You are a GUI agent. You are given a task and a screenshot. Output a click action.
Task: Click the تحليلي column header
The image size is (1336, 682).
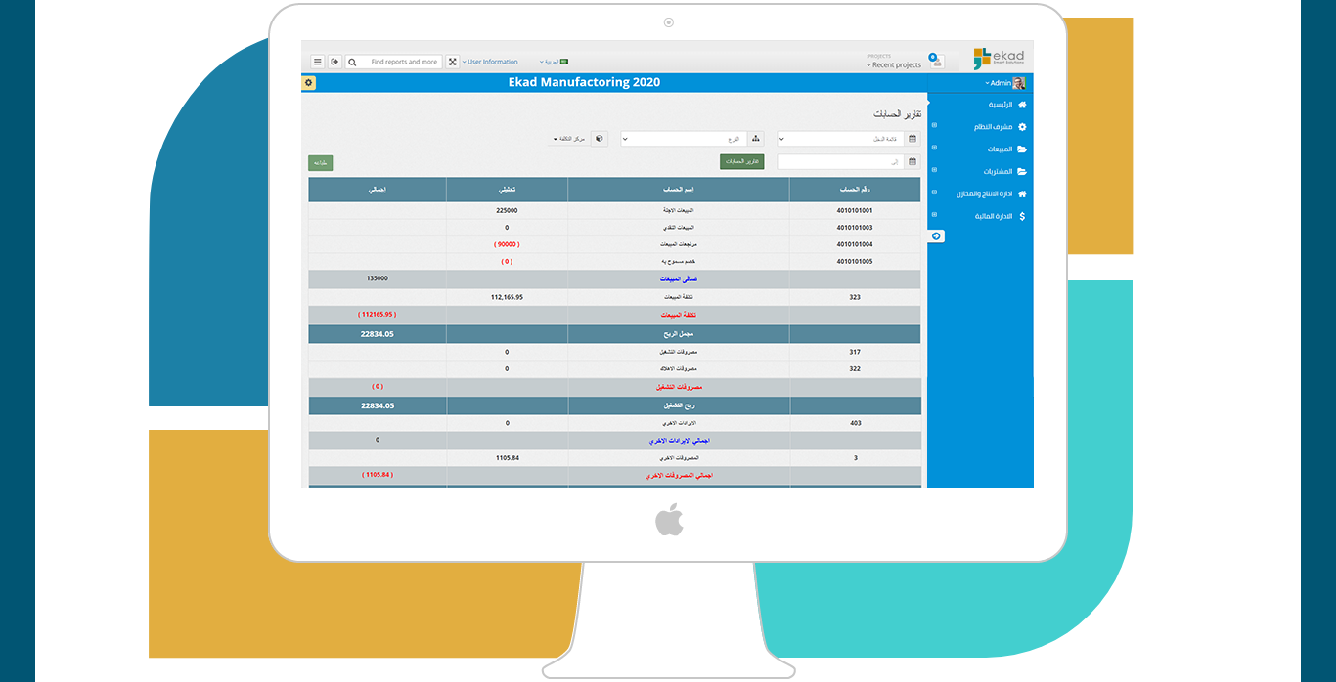pos(507,189)
